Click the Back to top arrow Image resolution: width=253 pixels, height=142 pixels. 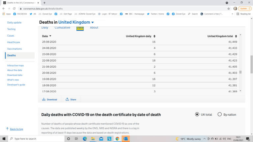[7, 129]
